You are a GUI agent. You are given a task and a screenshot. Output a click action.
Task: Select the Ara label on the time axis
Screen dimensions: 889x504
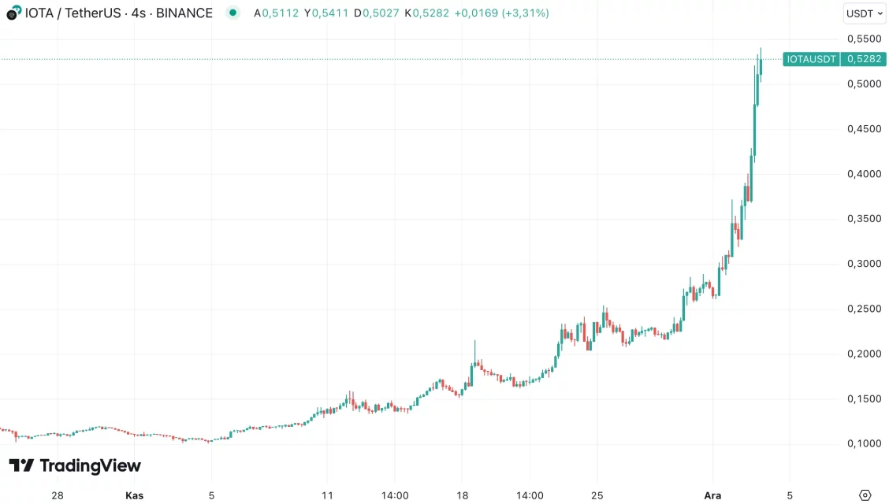click(712, 495)
